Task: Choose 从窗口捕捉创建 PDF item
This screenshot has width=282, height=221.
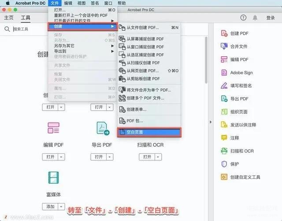Action: [x=149, y=47]
